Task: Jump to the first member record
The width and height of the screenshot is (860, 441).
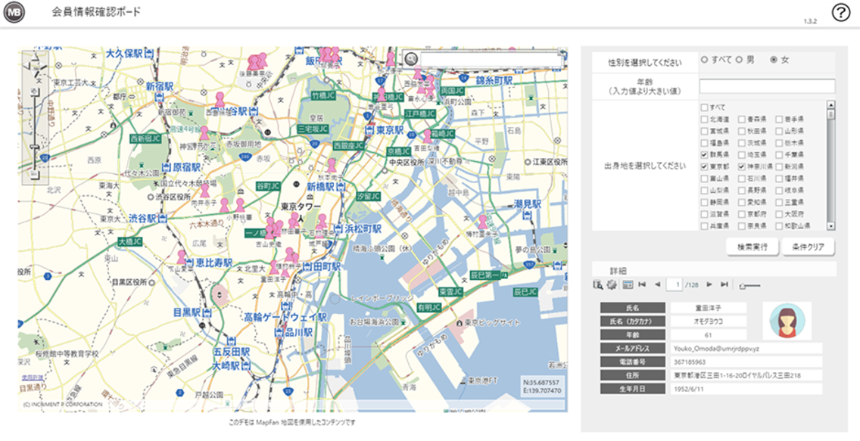Action: coord(642,284)
